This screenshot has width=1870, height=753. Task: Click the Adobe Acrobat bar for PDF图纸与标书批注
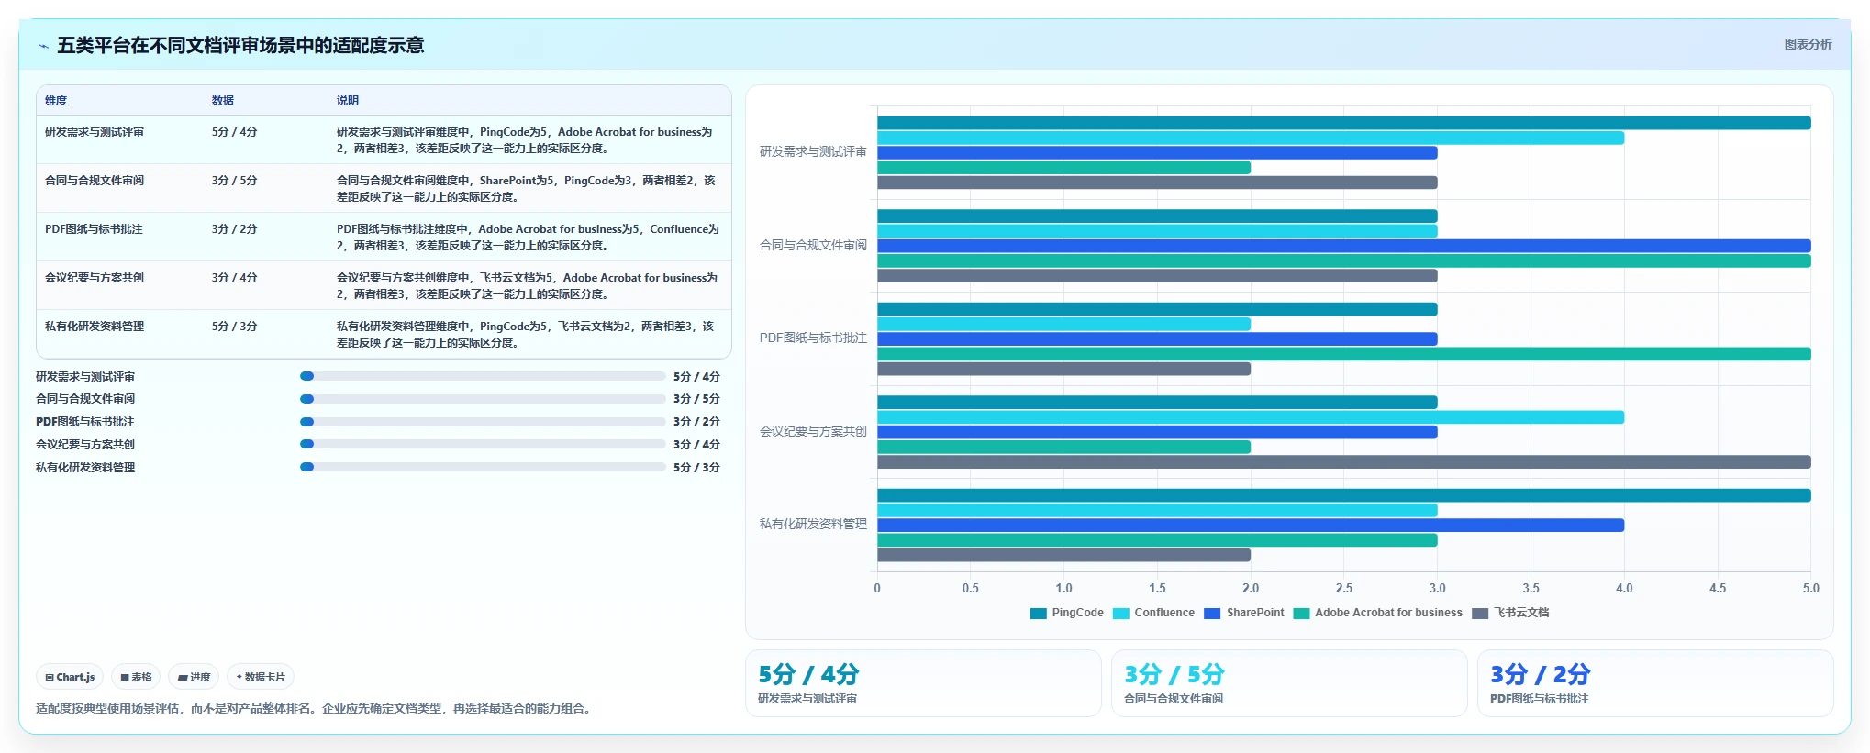pos(1344,354)
